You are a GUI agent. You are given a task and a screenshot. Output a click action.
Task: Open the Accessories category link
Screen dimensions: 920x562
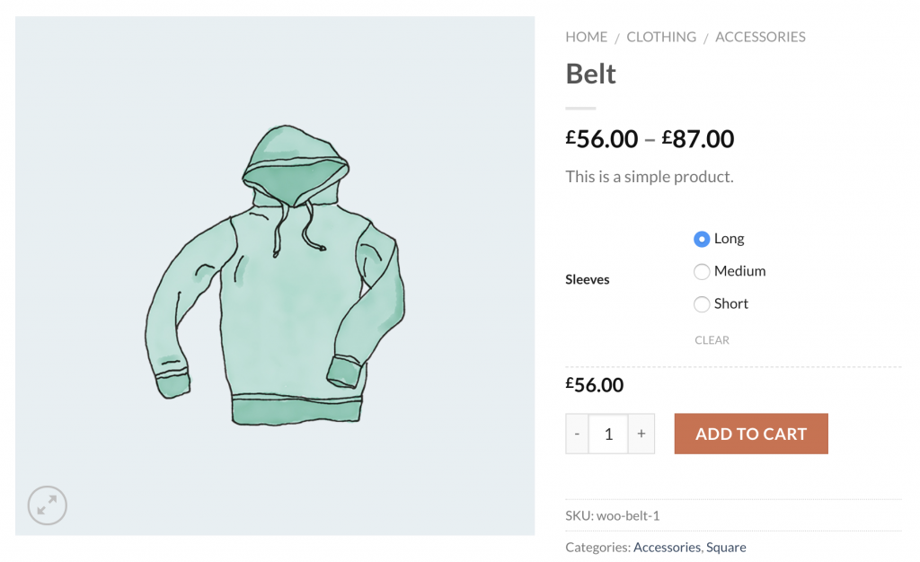point(667,547)
